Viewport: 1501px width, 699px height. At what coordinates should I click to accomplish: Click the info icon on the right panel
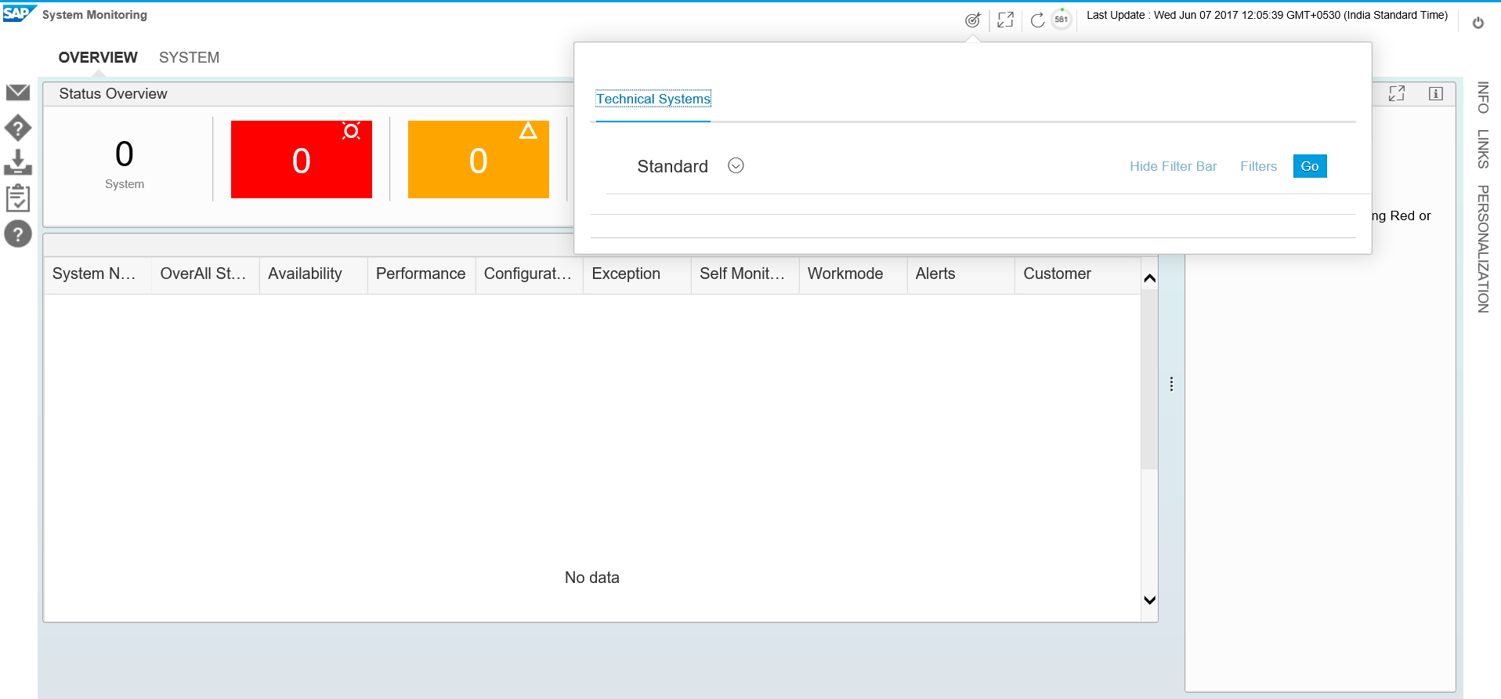coord(1436,93)
